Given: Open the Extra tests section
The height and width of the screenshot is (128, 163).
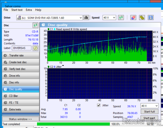Looking at the screenshot, I should click(x=21, y=109).
